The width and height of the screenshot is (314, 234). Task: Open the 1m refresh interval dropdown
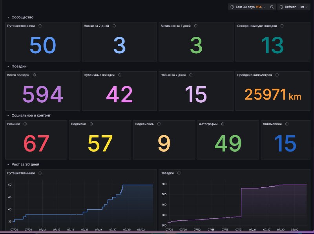pos(303,7)
